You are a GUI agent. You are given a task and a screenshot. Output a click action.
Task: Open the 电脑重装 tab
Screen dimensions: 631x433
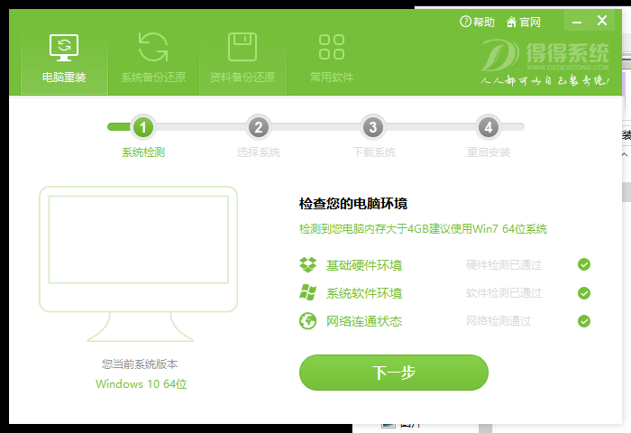click(64, 61)
